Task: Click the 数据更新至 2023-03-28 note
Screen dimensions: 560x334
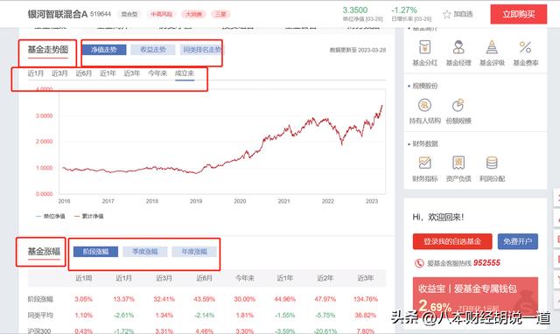Action: (358, 51)
